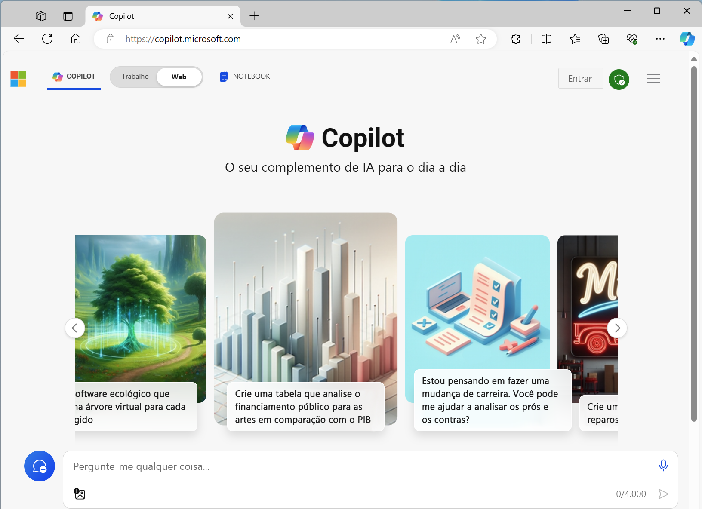Add page to favorites star
702x509 pixels.
481,39
